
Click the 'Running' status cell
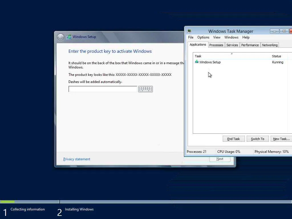(277, 62)
